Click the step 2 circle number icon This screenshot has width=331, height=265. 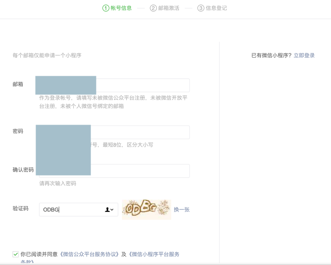(x=153, y=8)
